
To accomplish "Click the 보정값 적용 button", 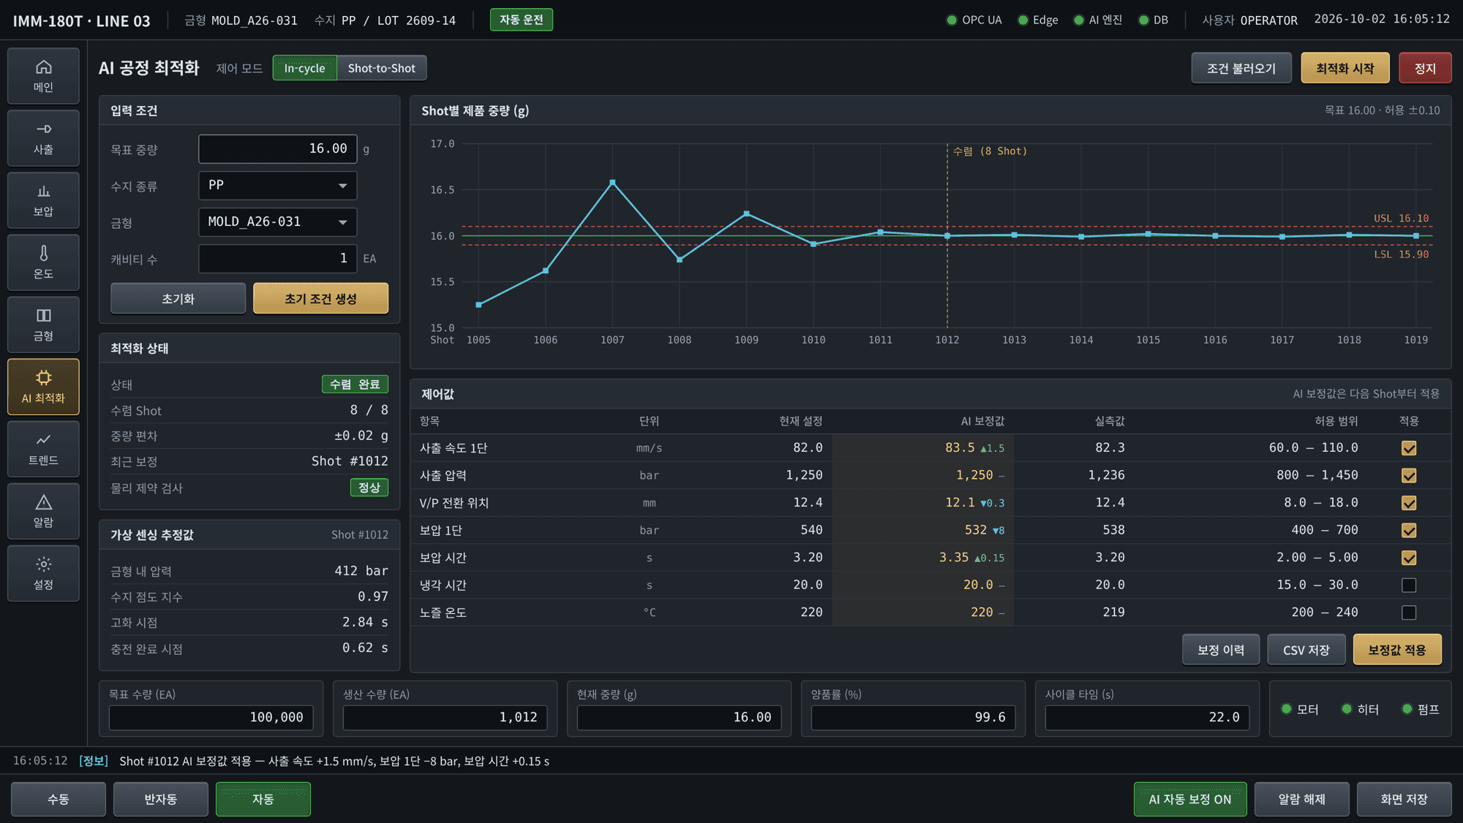I will click(x=1397, y=650).
